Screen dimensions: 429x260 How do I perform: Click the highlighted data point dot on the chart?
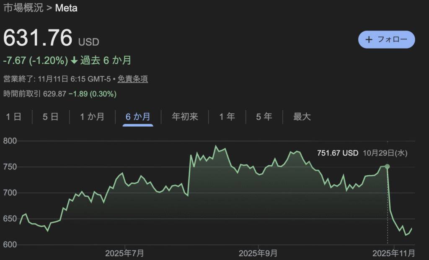(388, 166)
